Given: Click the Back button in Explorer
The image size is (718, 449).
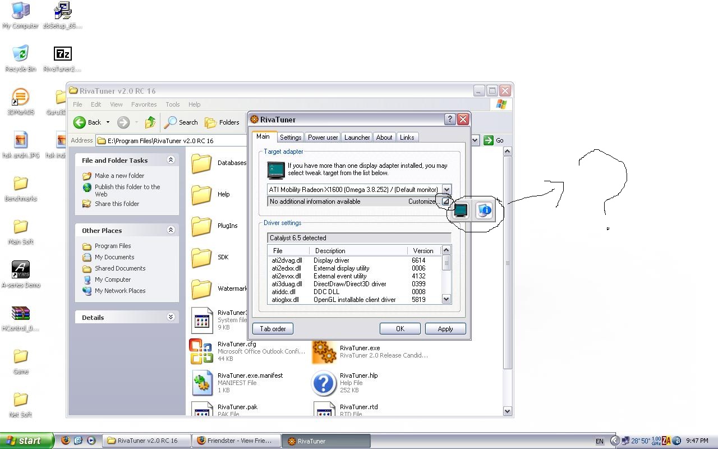Looking at the screenshot, I should coord(88,122).
